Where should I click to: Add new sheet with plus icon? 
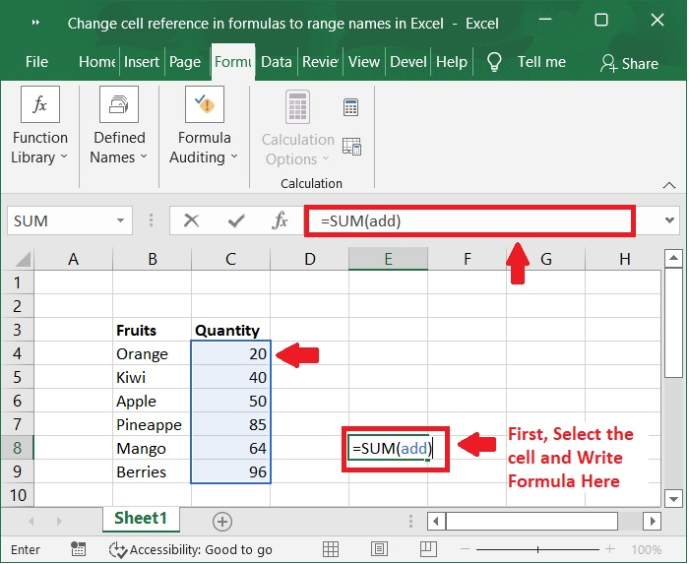click(222, 521)
